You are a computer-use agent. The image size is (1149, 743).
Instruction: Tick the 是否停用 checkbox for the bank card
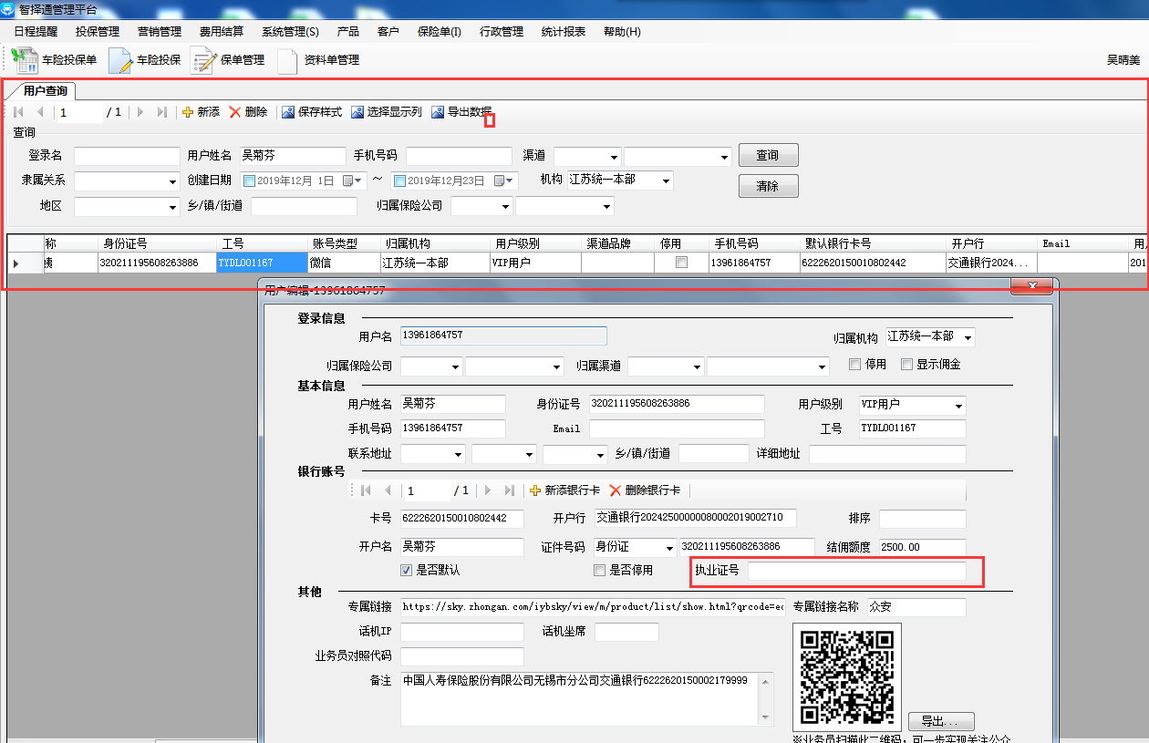(x=599, y=571)
